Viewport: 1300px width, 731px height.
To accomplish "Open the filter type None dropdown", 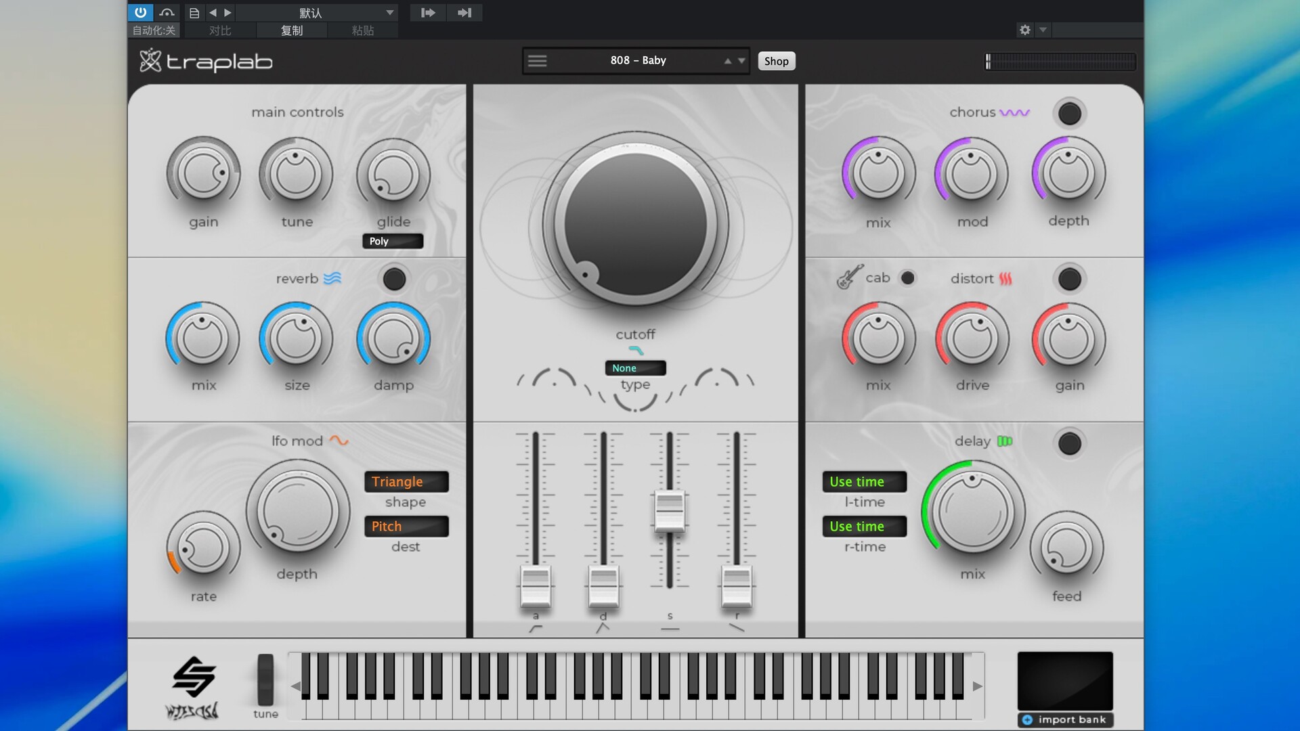I will pos(635,368).
